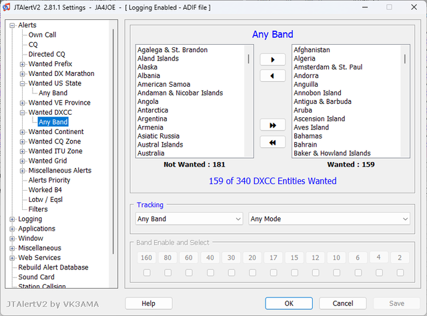Move selected entity to Not Wanted arrow

(x=273, y=76)
